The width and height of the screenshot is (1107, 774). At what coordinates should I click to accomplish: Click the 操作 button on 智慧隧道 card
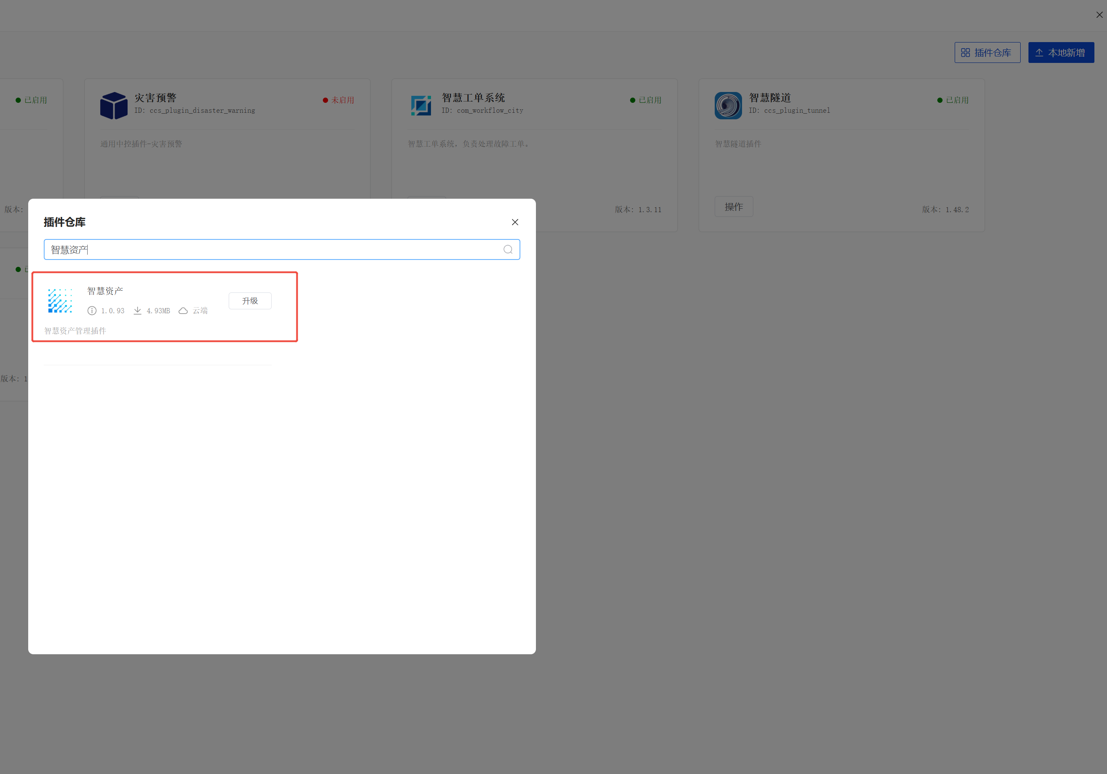[733, 207]
